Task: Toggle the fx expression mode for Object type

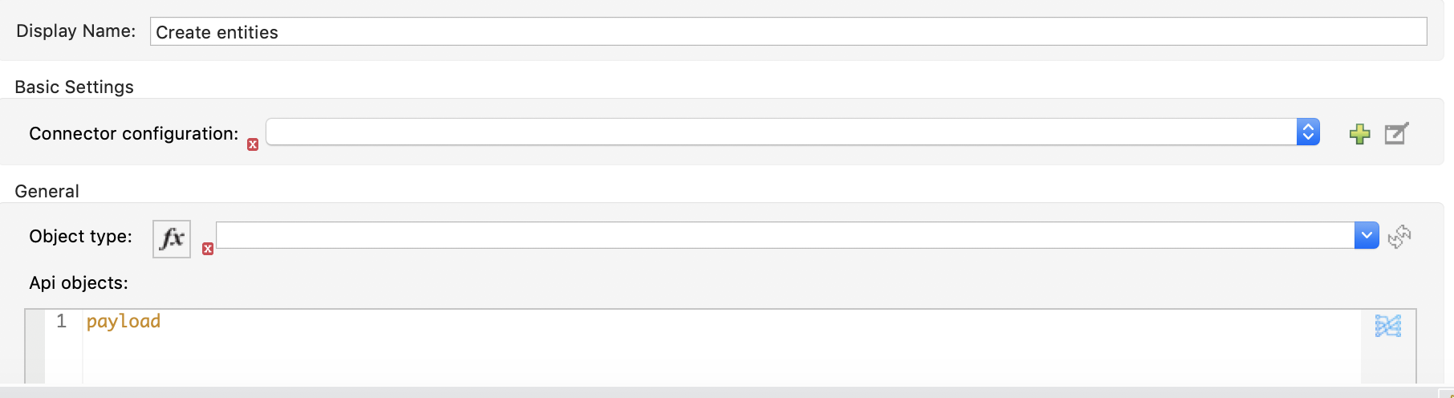Action: pos(172,239)
